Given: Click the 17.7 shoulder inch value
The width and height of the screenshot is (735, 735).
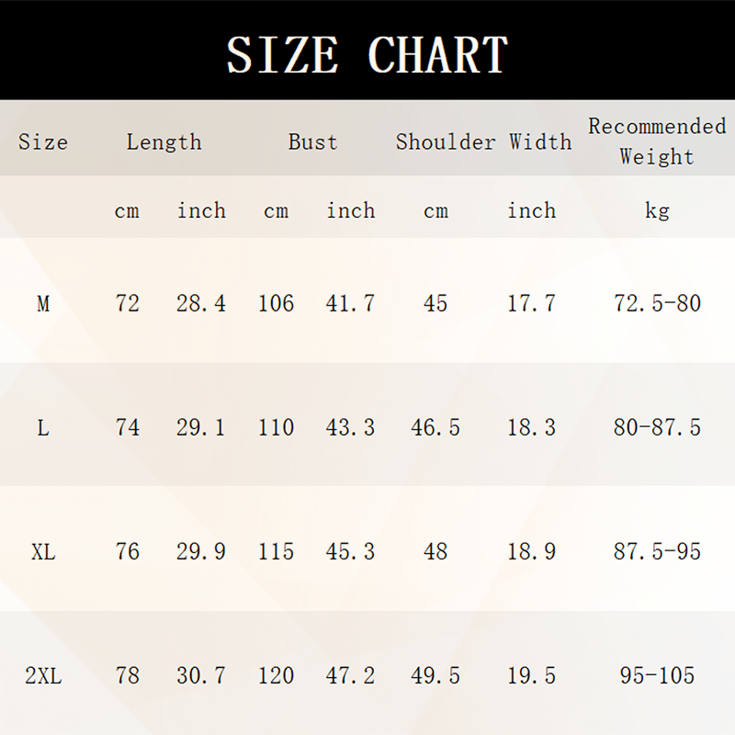Looking at the screenshot, I should pos(532,303).
